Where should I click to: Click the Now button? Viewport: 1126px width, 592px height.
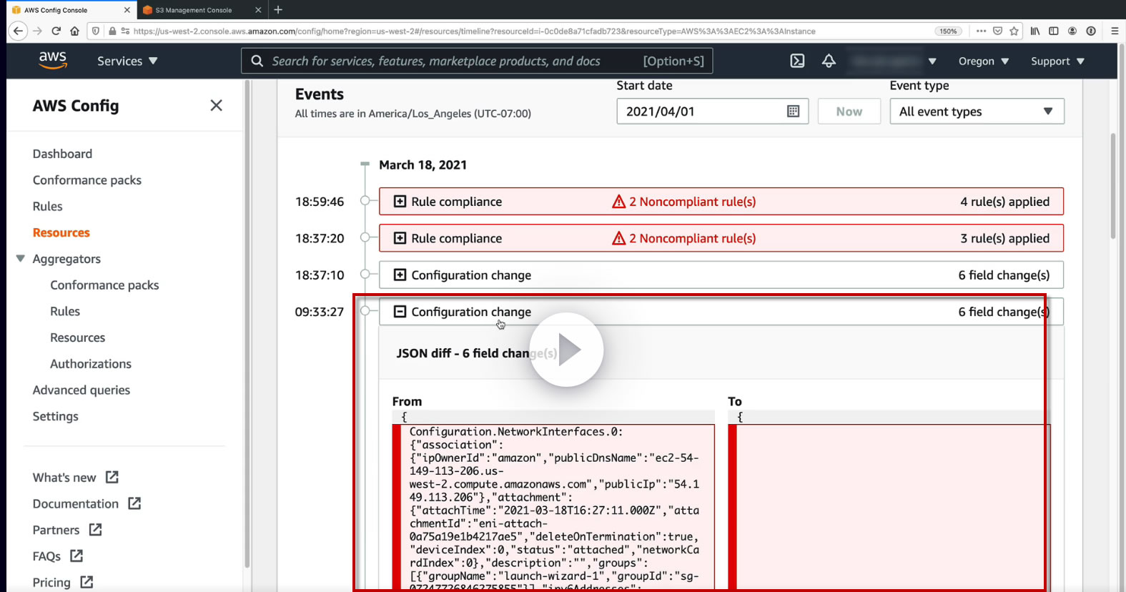pos(849,112)
